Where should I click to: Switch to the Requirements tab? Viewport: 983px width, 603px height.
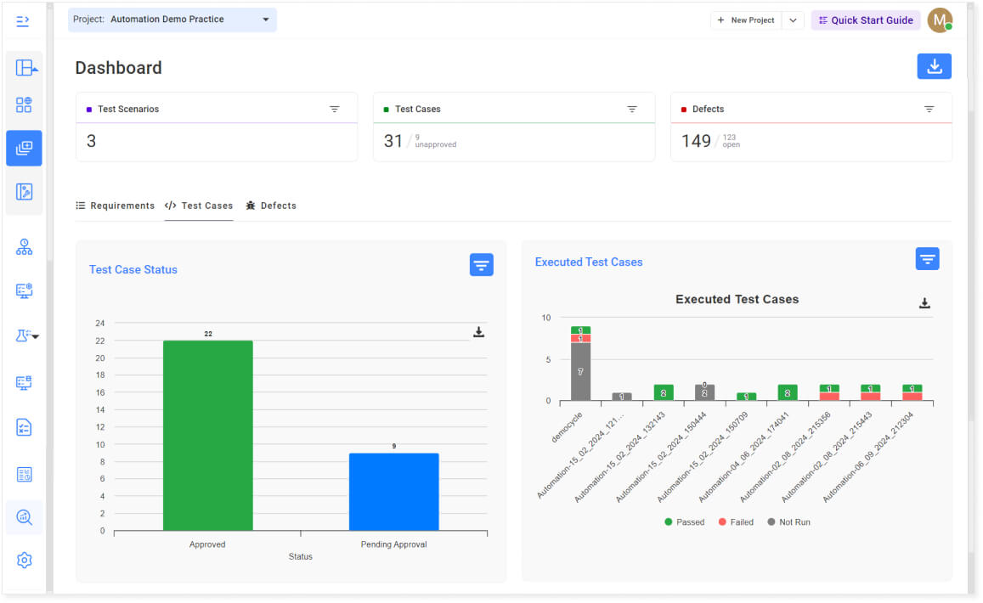tap(116, 206)
